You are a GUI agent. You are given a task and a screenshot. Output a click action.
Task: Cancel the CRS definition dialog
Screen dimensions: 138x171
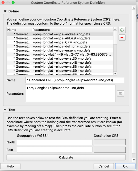104,166
